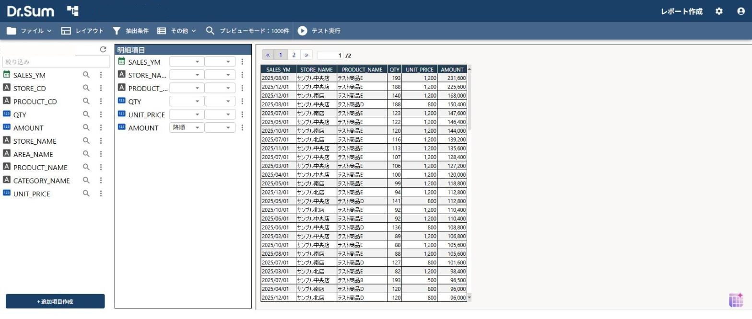Image resolution: width=752 pixels, height=319 pixels.
Task: Click the AMOUNT column header in preview table
Action: [452, 69]
